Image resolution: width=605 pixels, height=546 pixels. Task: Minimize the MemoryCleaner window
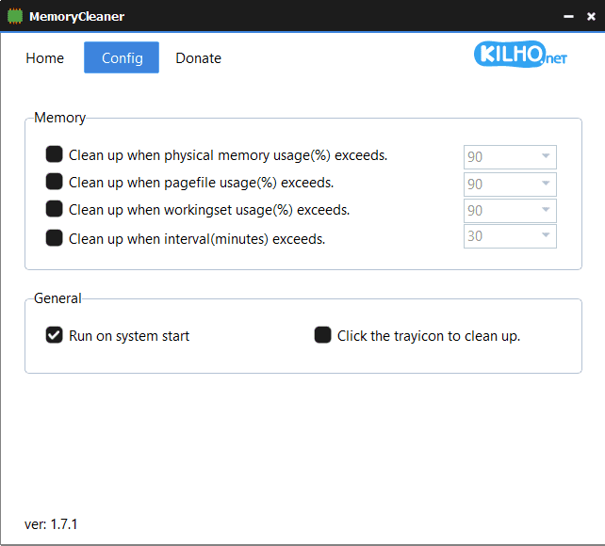click(x=567, y=17)
